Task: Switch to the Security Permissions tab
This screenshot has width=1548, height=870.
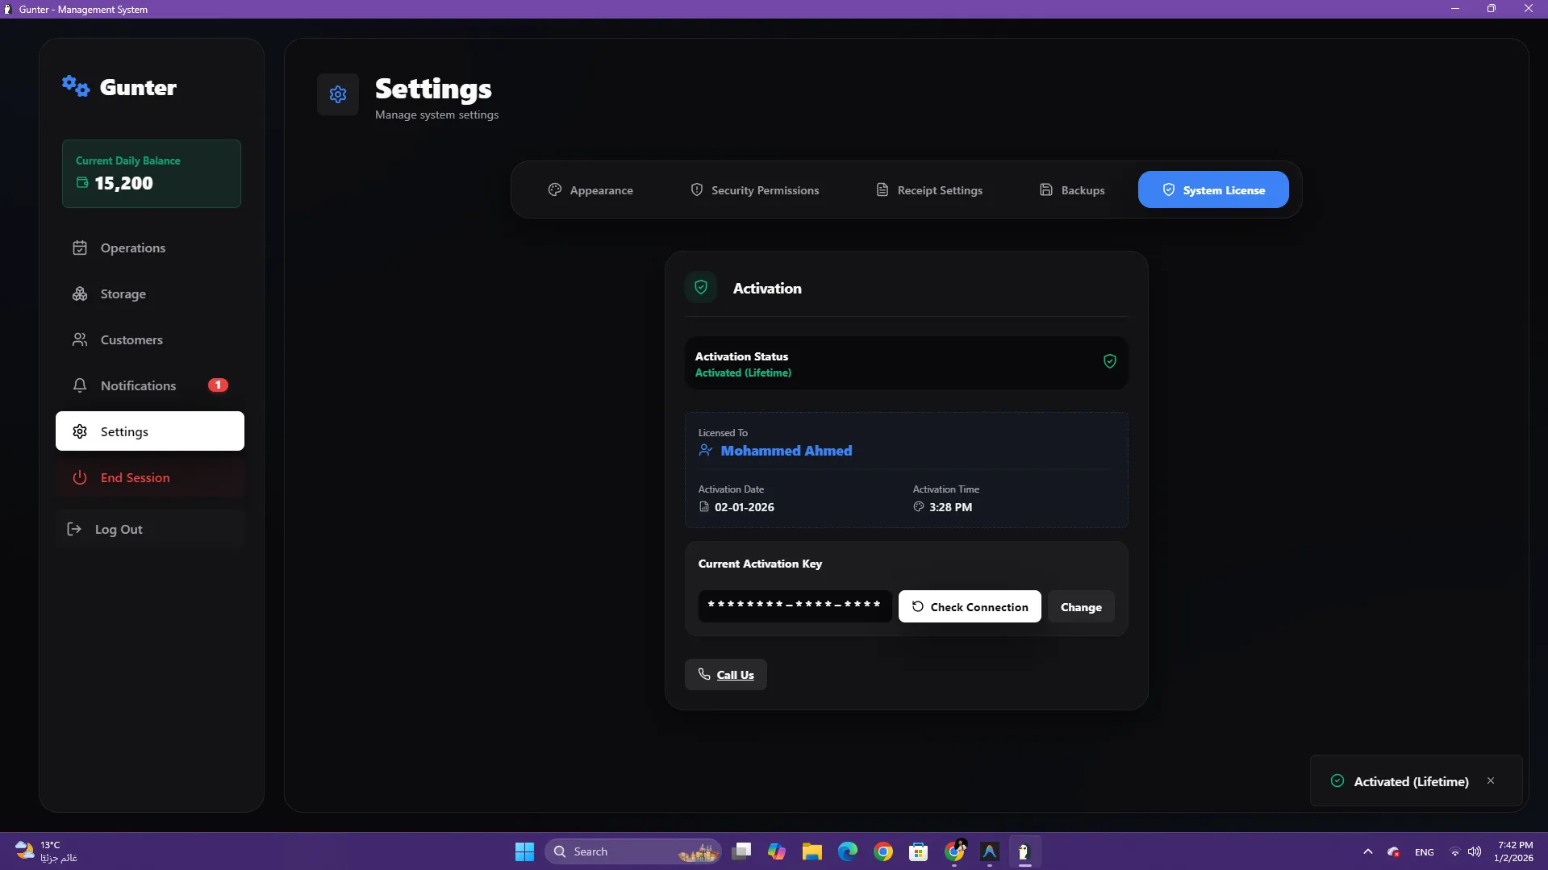Action: pyautogui.click(x=754, y=190)
